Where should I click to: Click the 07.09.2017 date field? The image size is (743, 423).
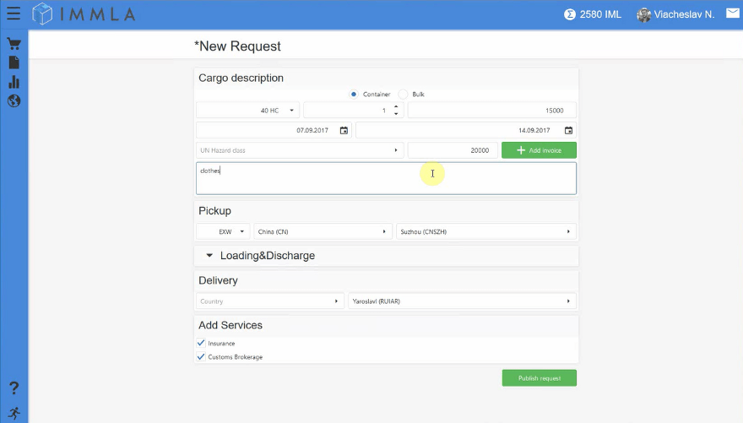(274, 130)
